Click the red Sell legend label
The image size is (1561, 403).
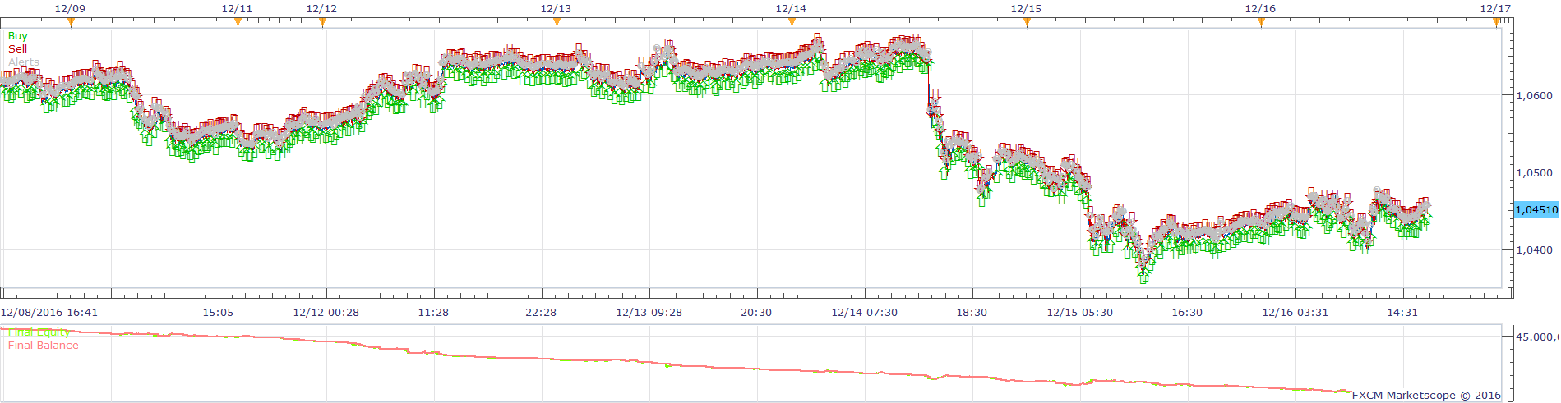click(17, 49)
